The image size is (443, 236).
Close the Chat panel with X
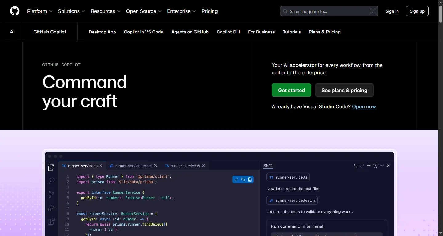(388, 166)
